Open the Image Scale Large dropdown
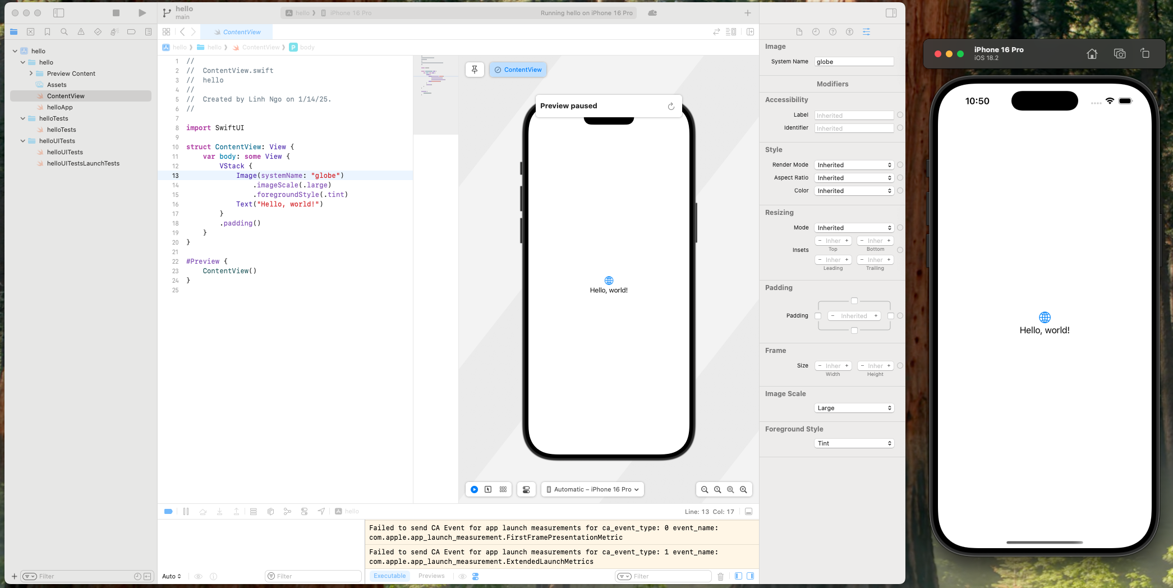 (854, 408)
